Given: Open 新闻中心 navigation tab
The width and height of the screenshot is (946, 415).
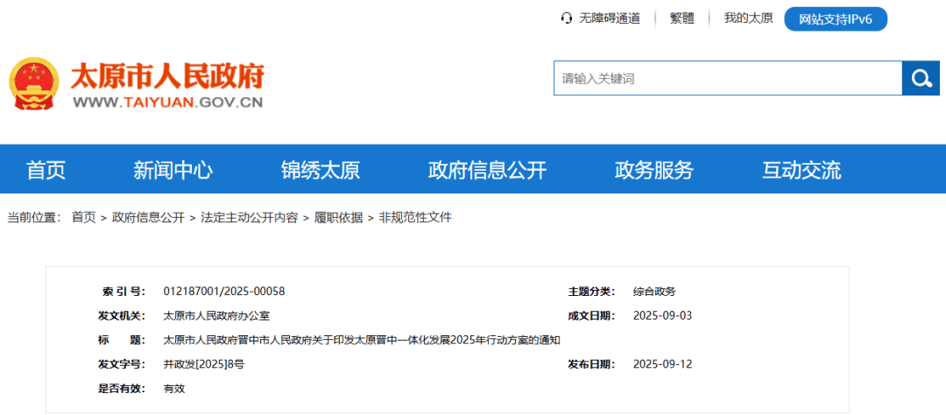Looking at the screenshot, I should [x=173, y=169].
